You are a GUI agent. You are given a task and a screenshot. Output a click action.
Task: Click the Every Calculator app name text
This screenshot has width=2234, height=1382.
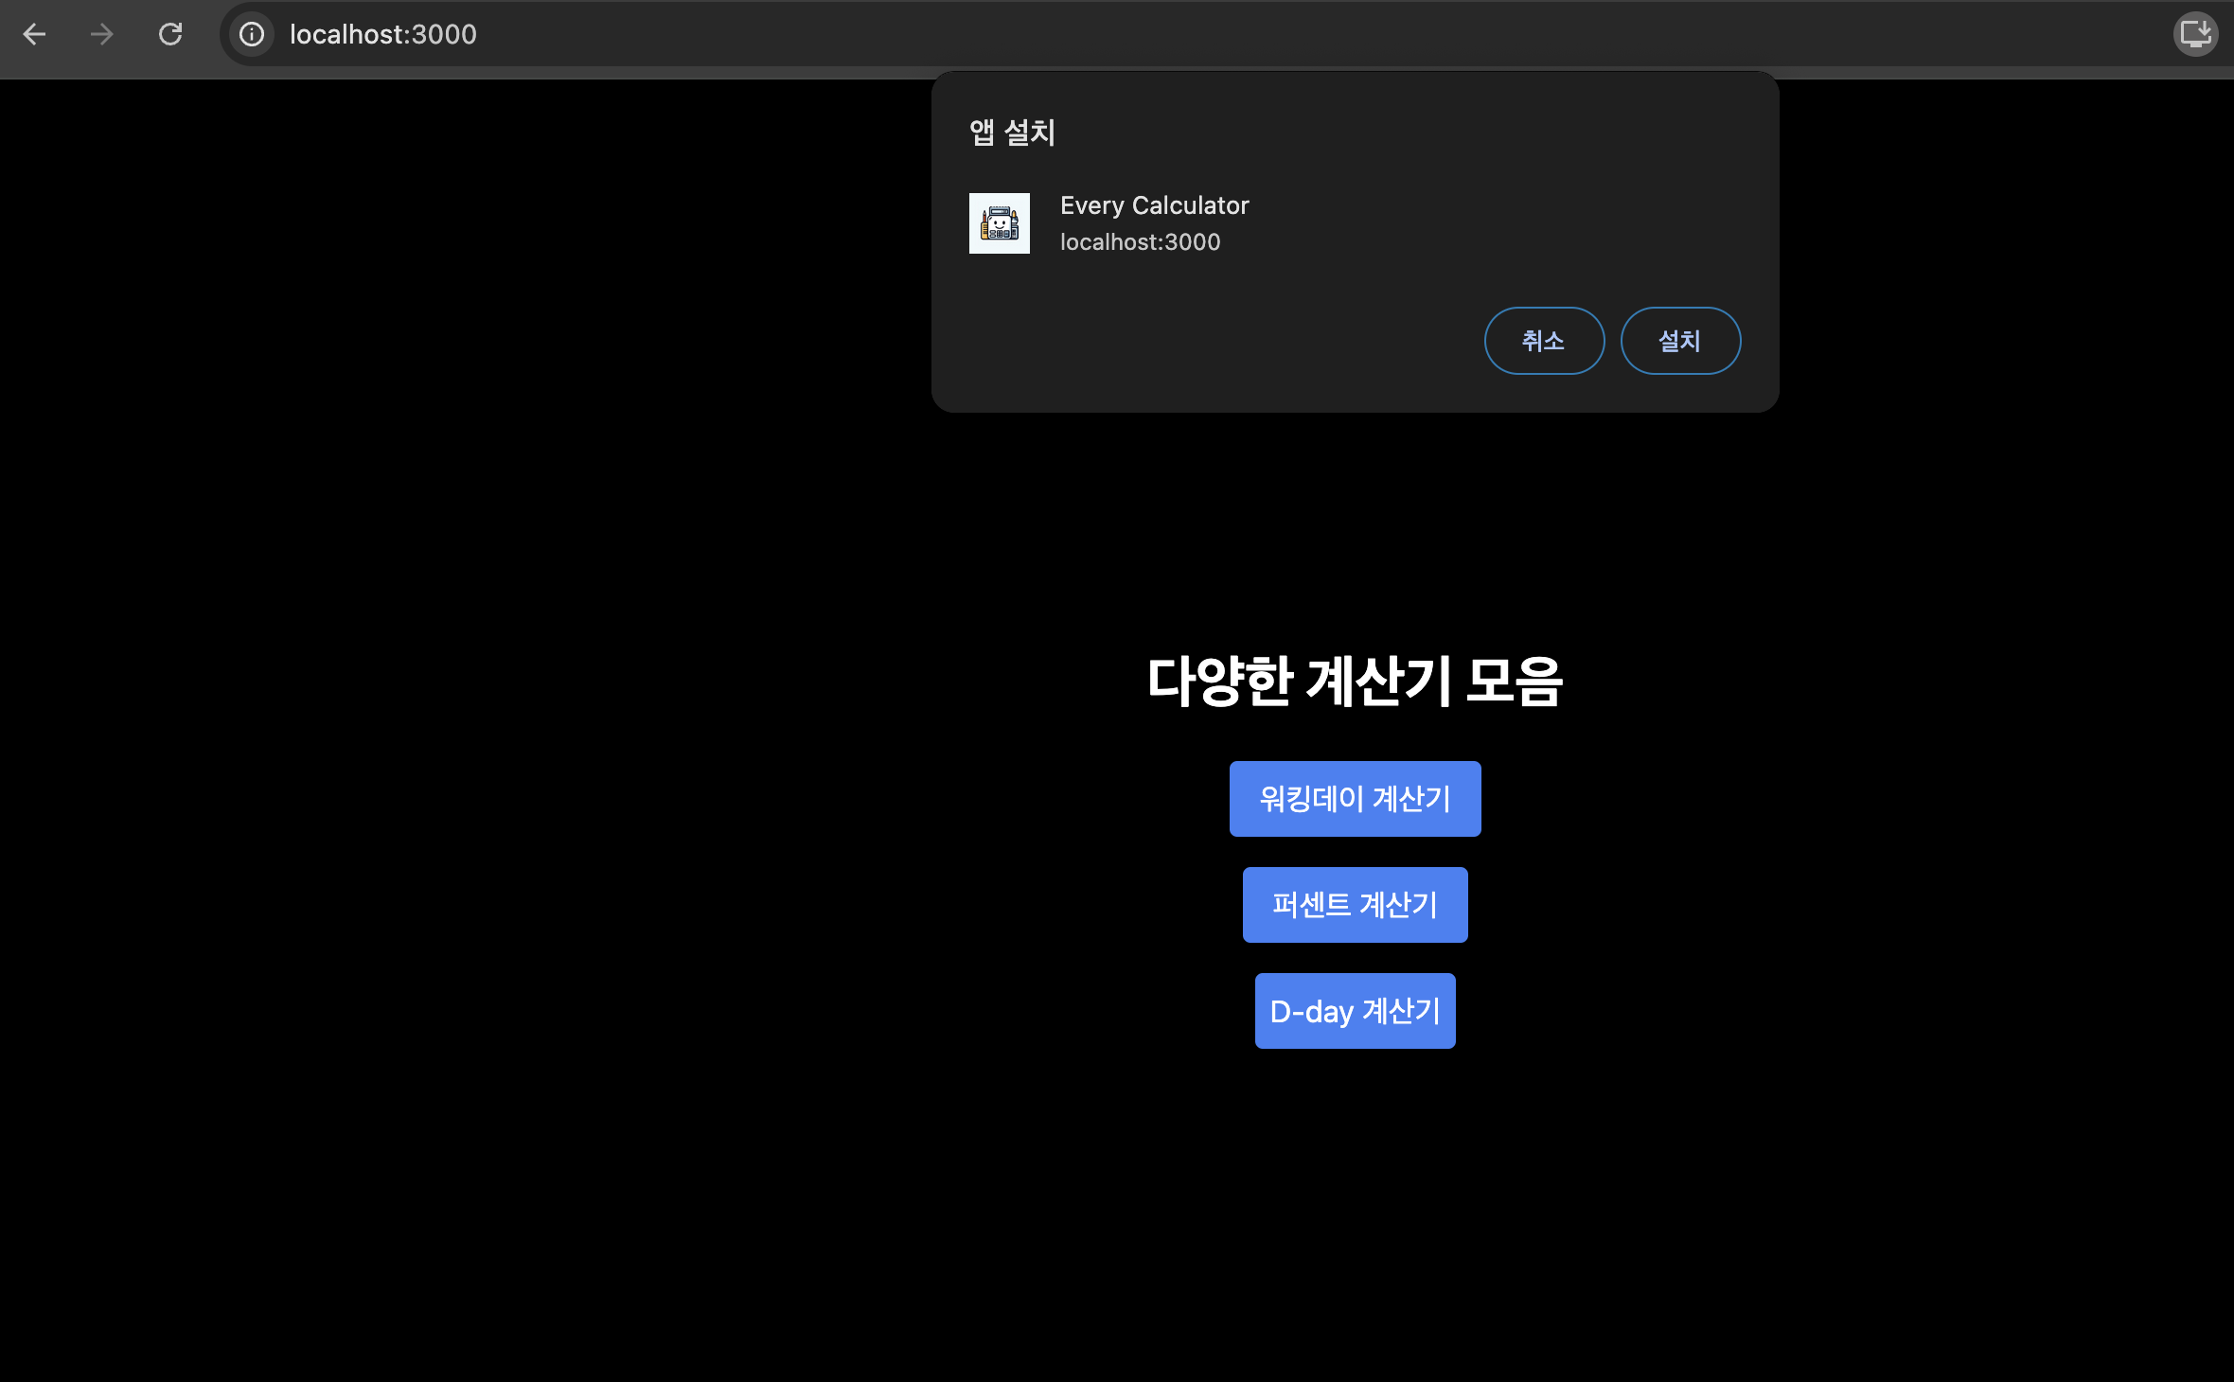1154,205
